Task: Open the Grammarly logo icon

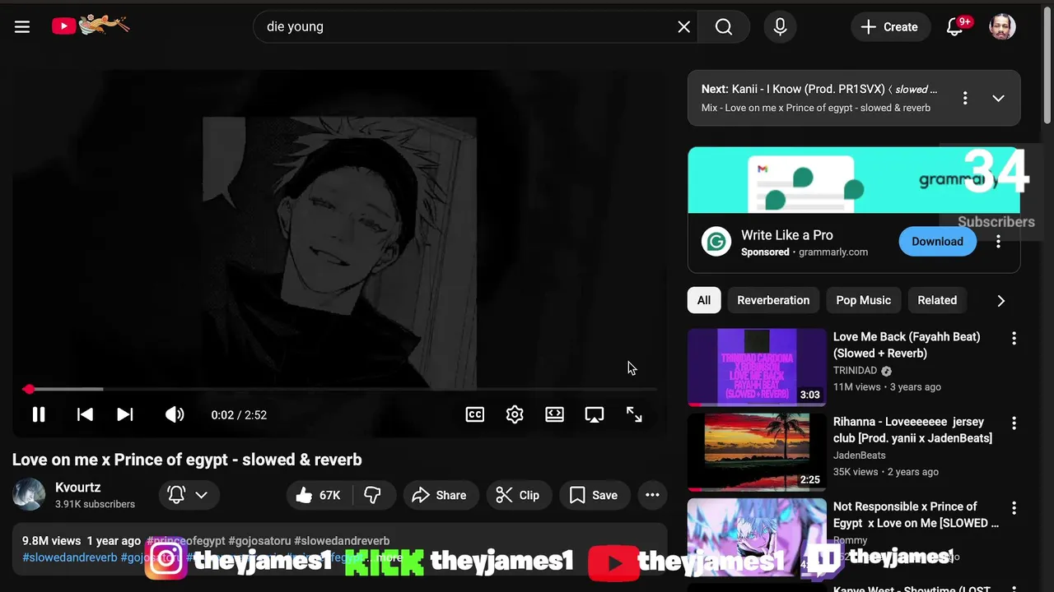Action: pyautogui.click(x=716, y=242)
